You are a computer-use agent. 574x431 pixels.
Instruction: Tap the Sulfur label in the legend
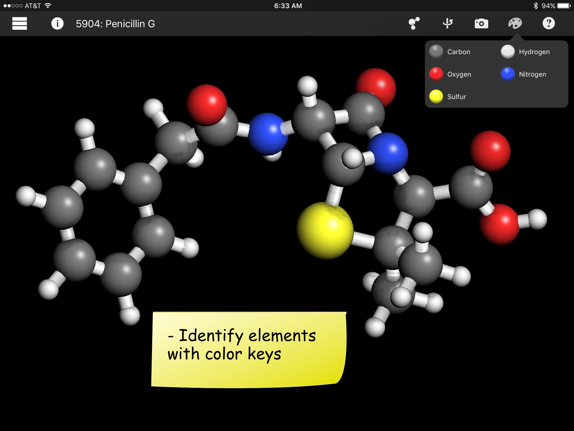click(x=457, y=97)
